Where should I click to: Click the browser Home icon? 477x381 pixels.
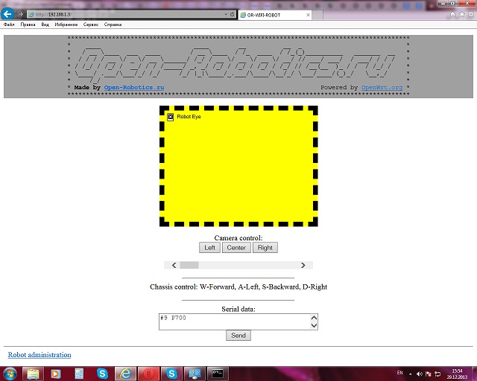pos(452,14)
